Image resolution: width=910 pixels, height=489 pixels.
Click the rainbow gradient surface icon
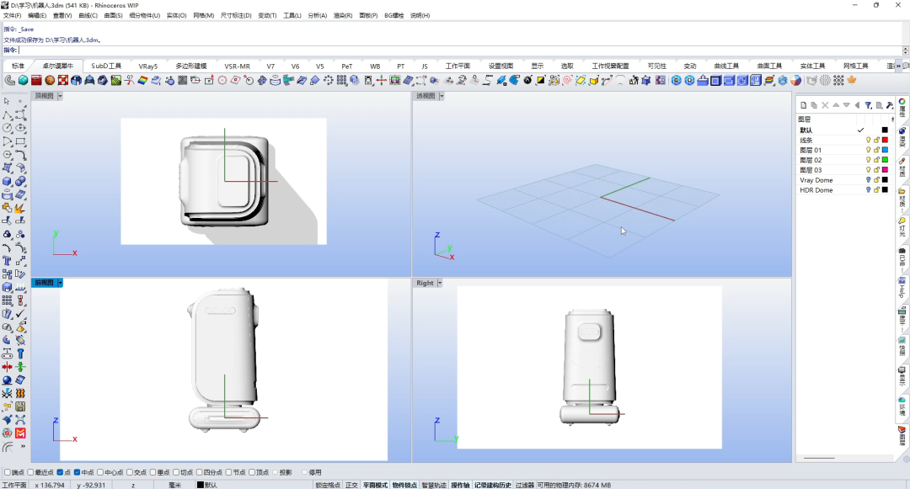(x=142, y=81)
